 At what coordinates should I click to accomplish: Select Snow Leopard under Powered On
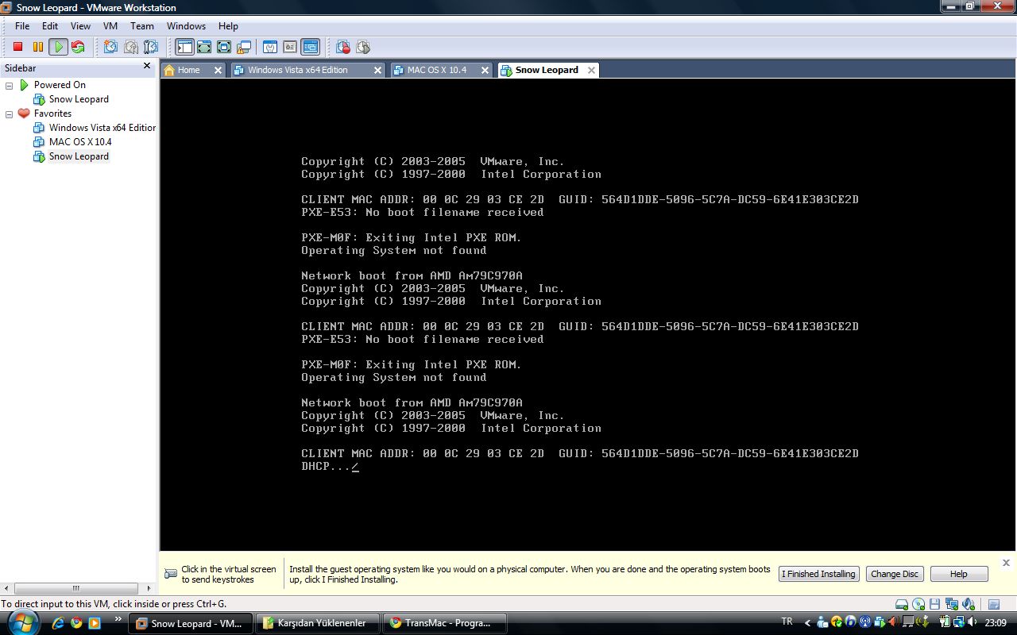79,99
